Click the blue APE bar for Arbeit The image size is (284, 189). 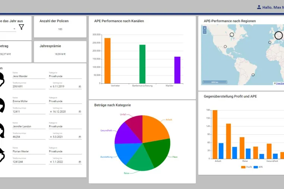click(x=221, y=151)
